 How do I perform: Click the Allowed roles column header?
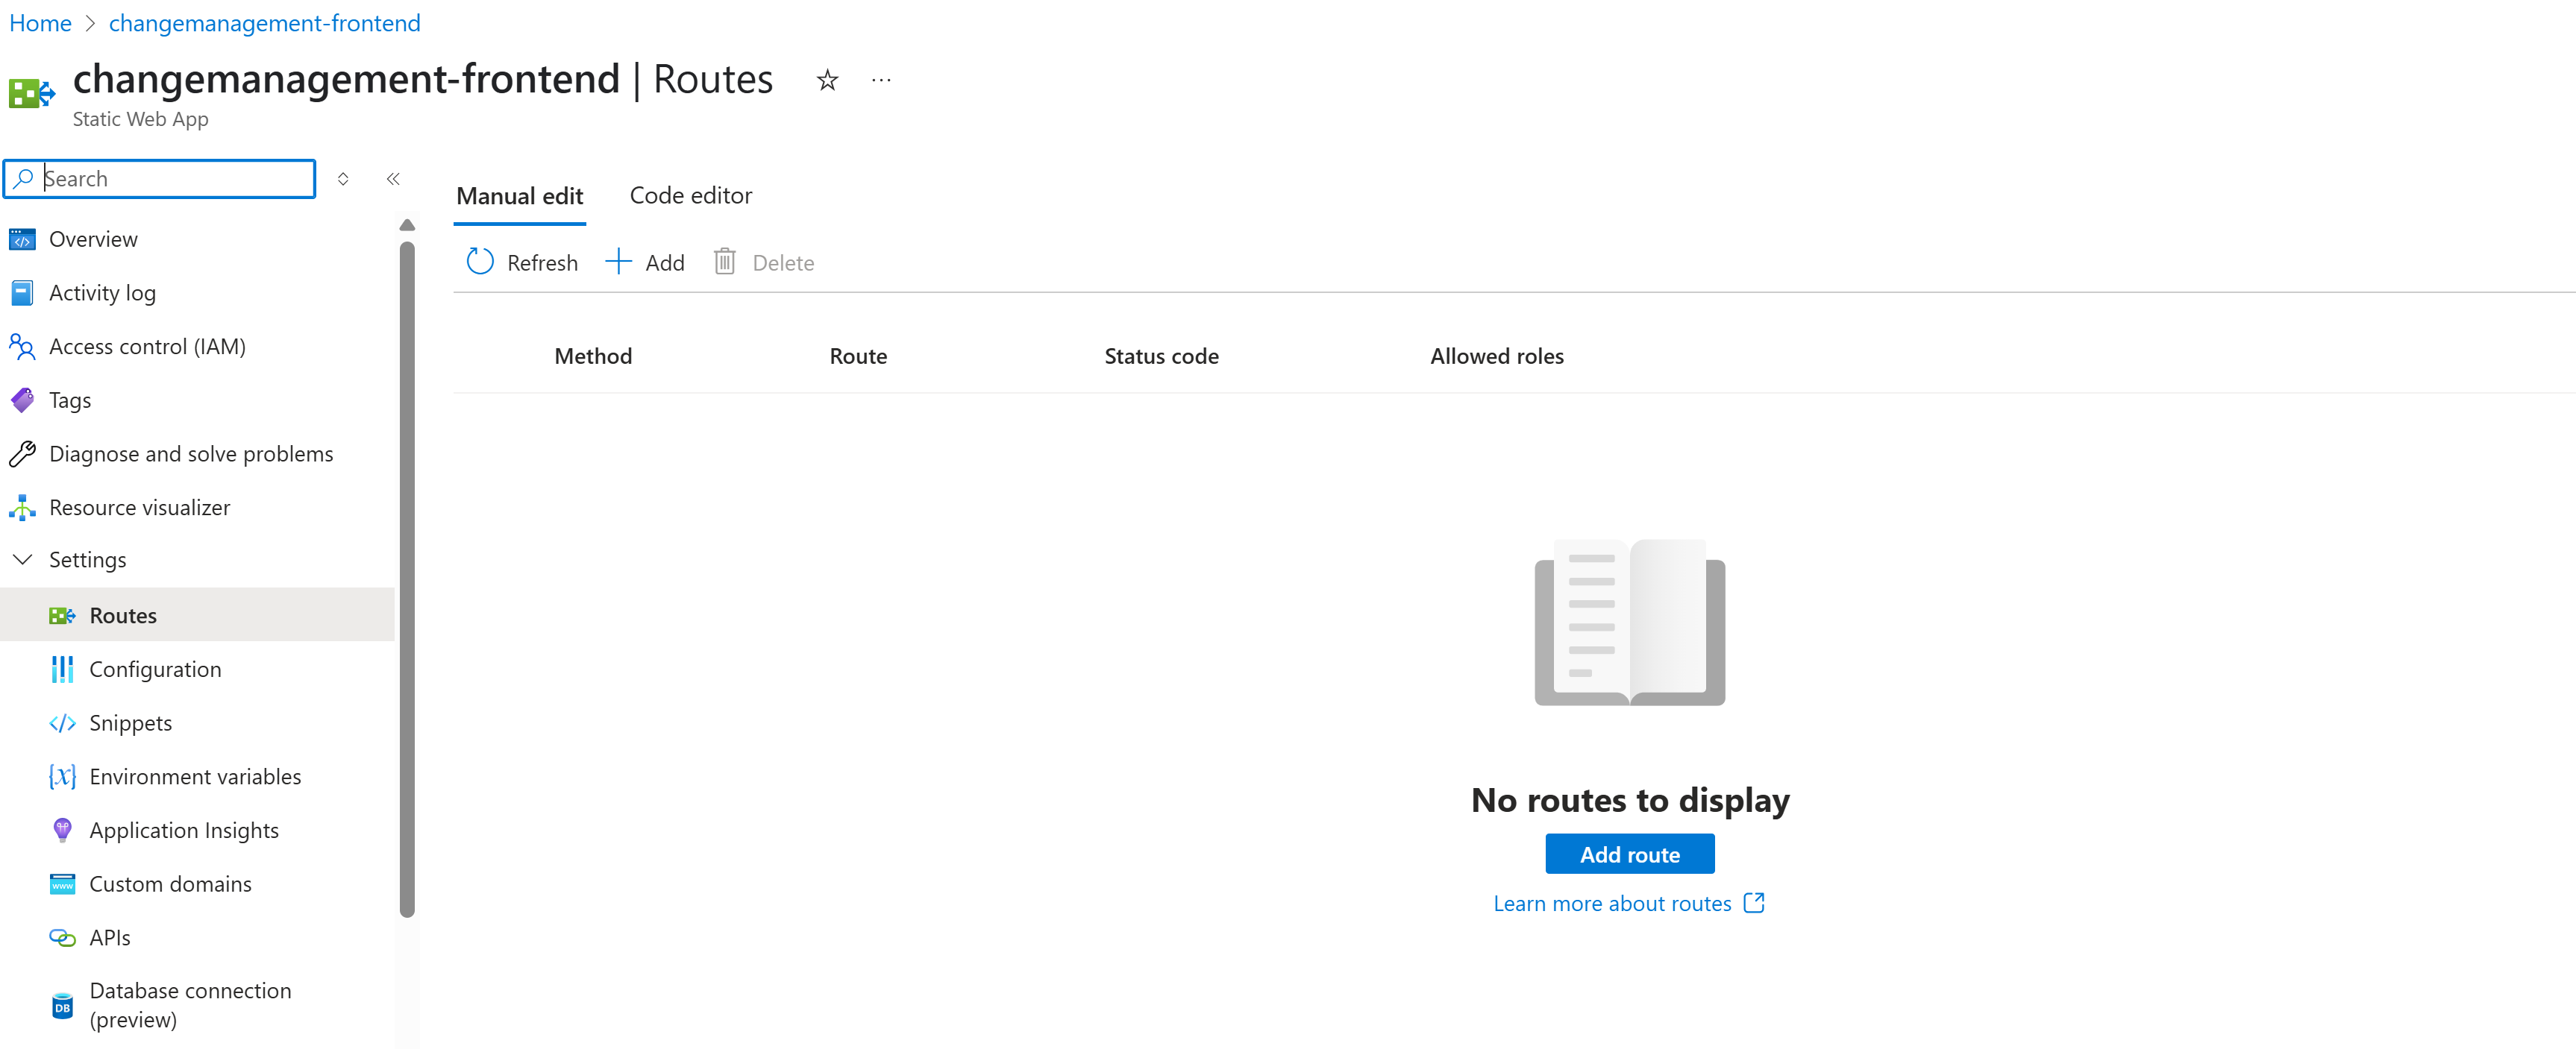[x=1496, y=356]
